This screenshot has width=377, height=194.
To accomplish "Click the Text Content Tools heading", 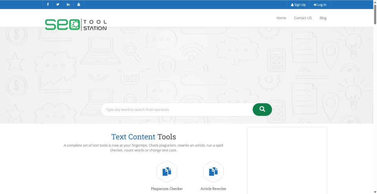I will pyautogui.click(x=144, y=137).
